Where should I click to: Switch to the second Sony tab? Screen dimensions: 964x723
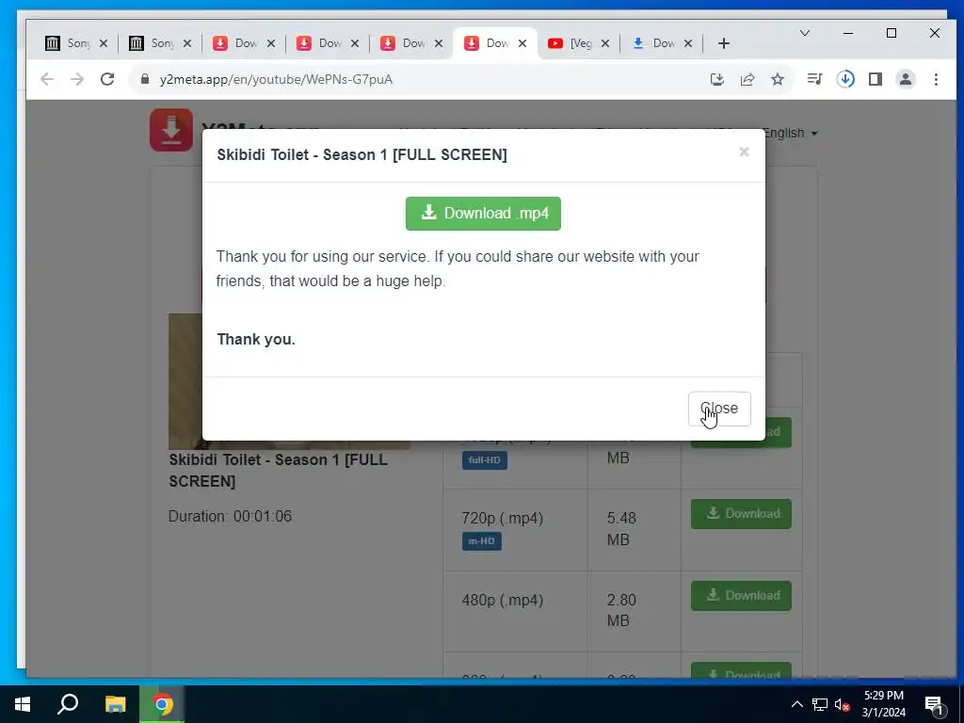coord(160,43)
